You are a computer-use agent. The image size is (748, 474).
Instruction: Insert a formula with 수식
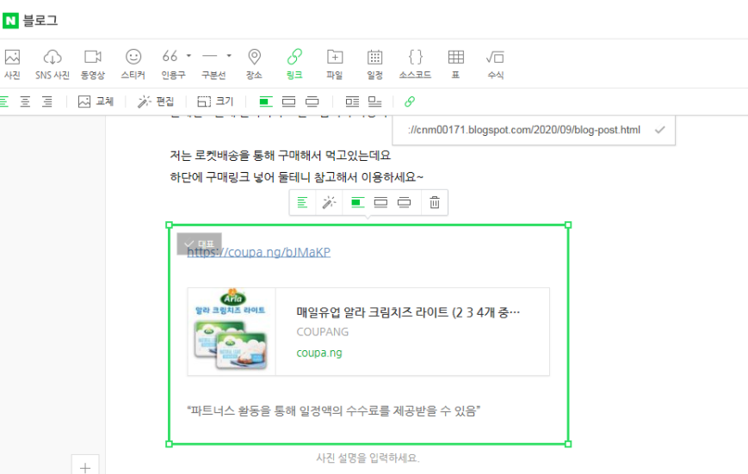[495, 63]
